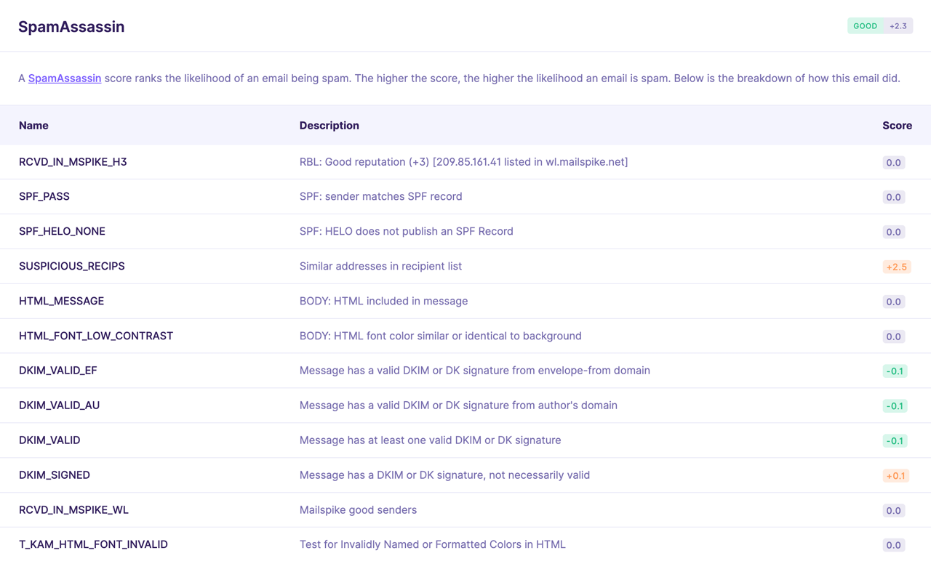
Task: Click the 0.0 score for RCVD_IN_MSPIKE_H3
Action: point(894,163)
